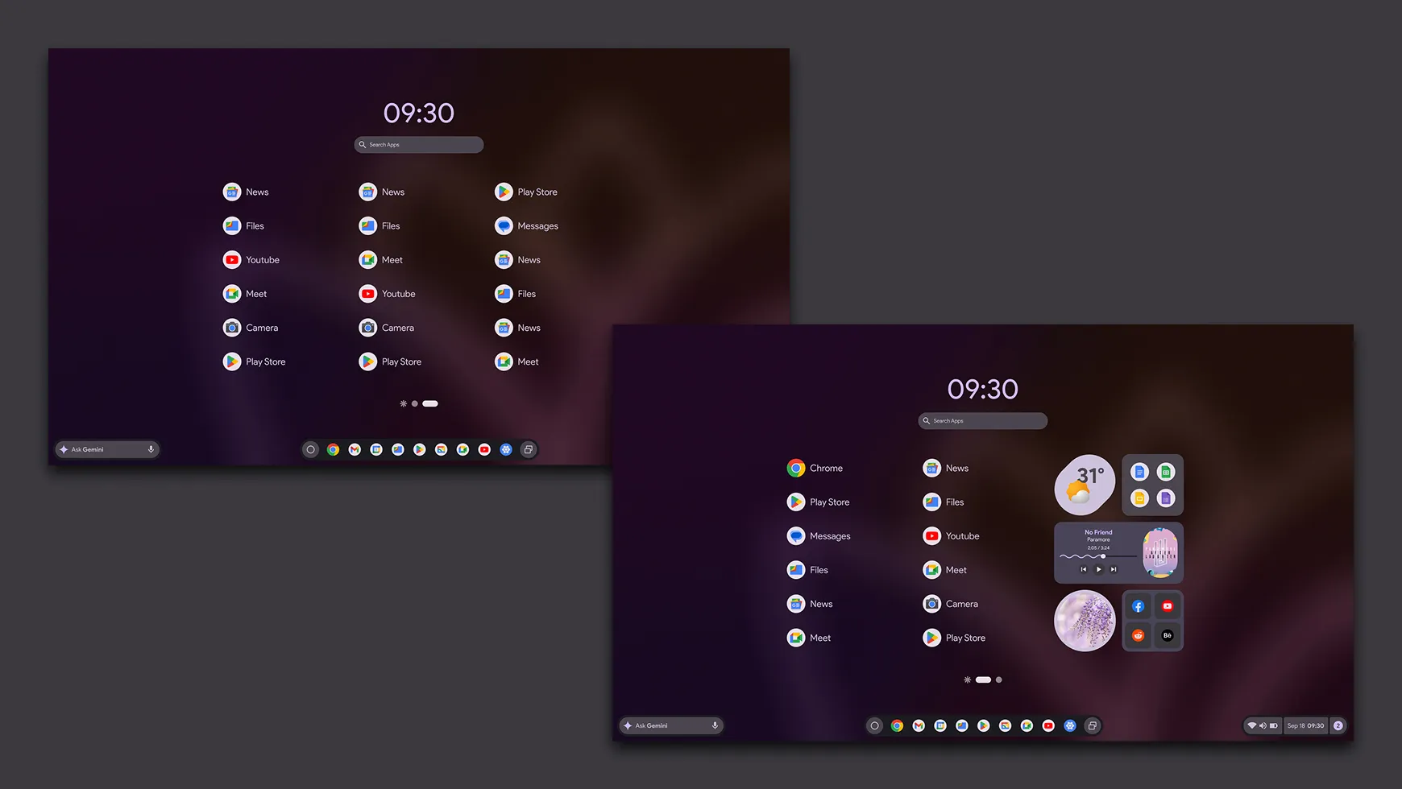
Task: Click the volume speaker icon in tray
Action: click(1263, 725)
